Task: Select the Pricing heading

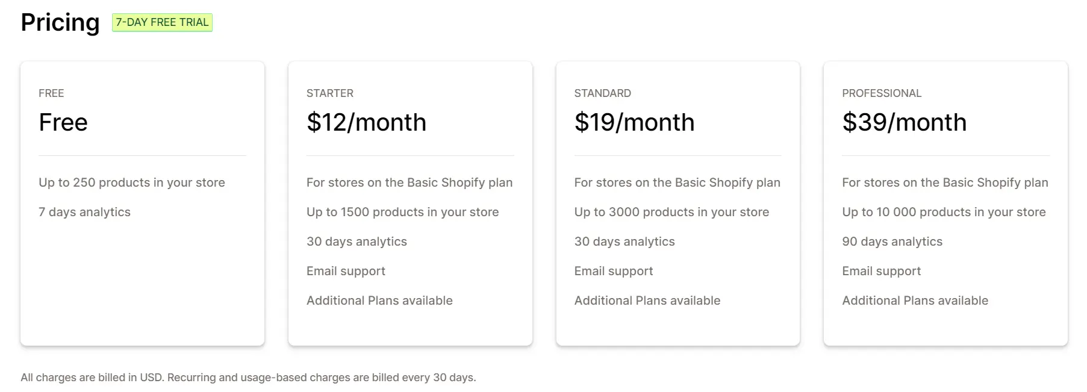Action: click(x=60, y=23)
